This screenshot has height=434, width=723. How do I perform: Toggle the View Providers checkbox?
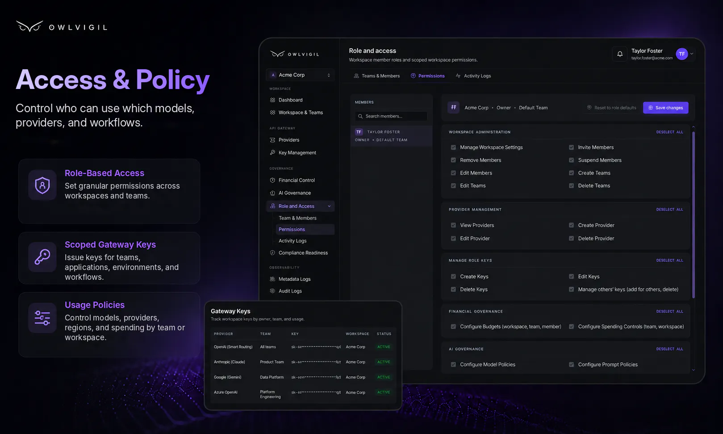click(453, 225)
